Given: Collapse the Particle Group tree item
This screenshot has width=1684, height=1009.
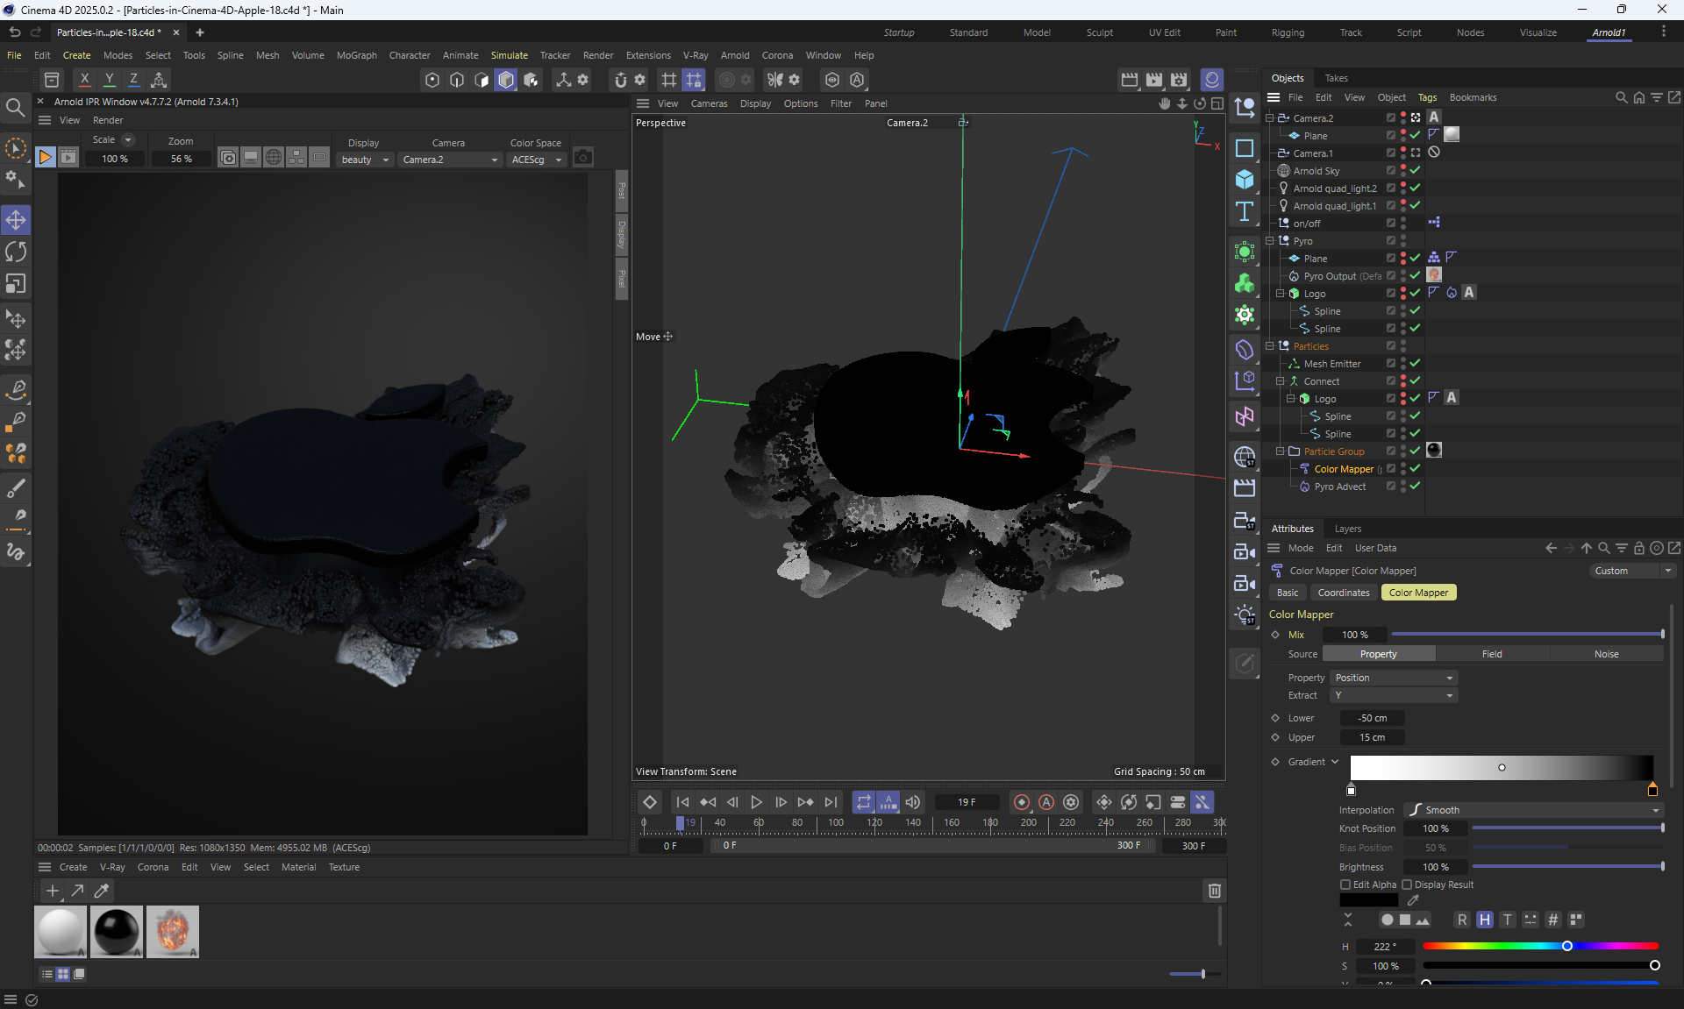Looking at the screenshot, I should (1280, 451).
